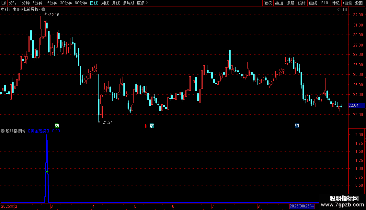The image size is (366, 210).
Task: Click the panel layout icon at top-left
Action: coord(4,3)
